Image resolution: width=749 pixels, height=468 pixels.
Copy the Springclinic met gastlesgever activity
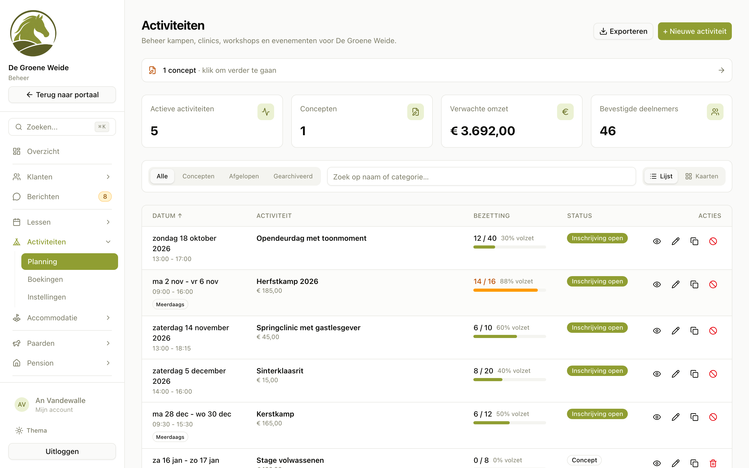point(694,331)
